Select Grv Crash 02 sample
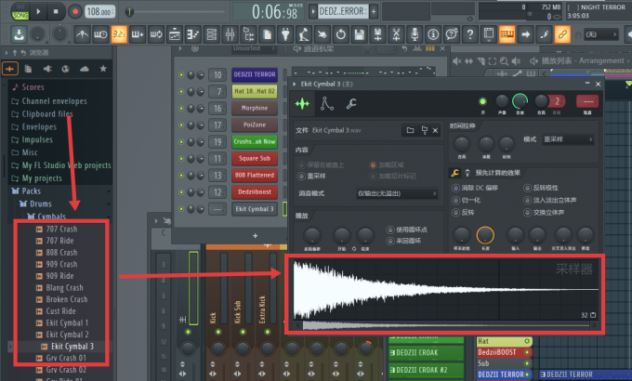 click(x=66, y=370)
